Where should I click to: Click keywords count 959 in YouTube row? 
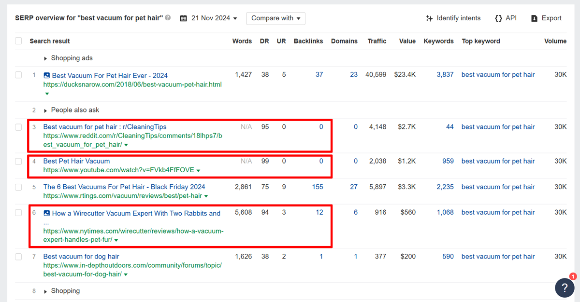[448, 161]
